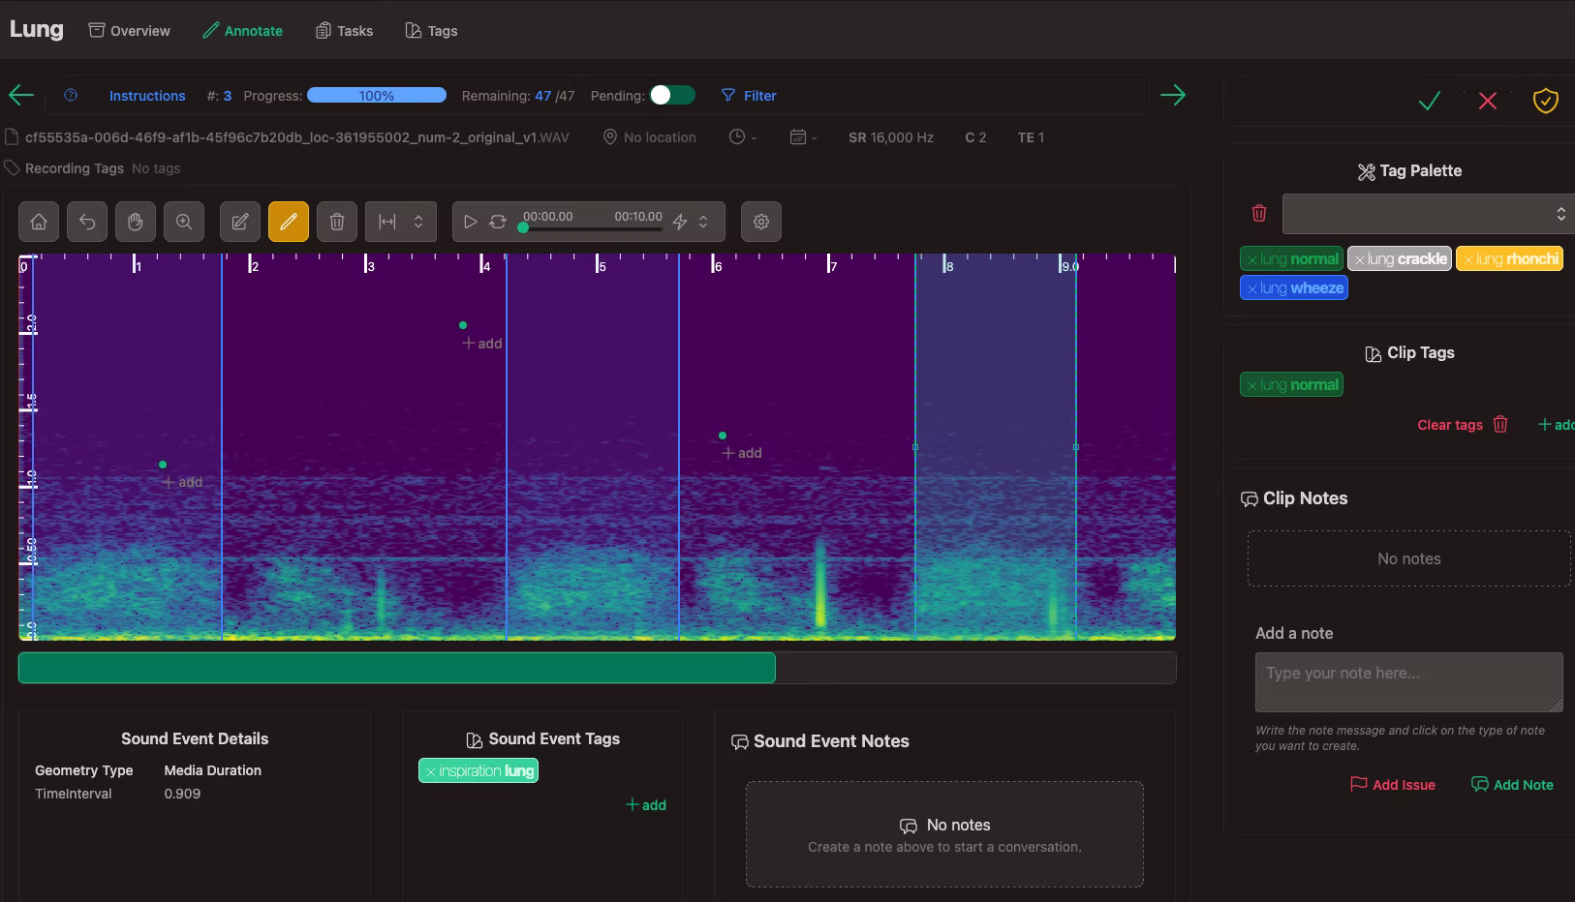This screenshot has width=1575, height=902.
Task: Click the home reset view icon
Action: [x=39, y=222]
